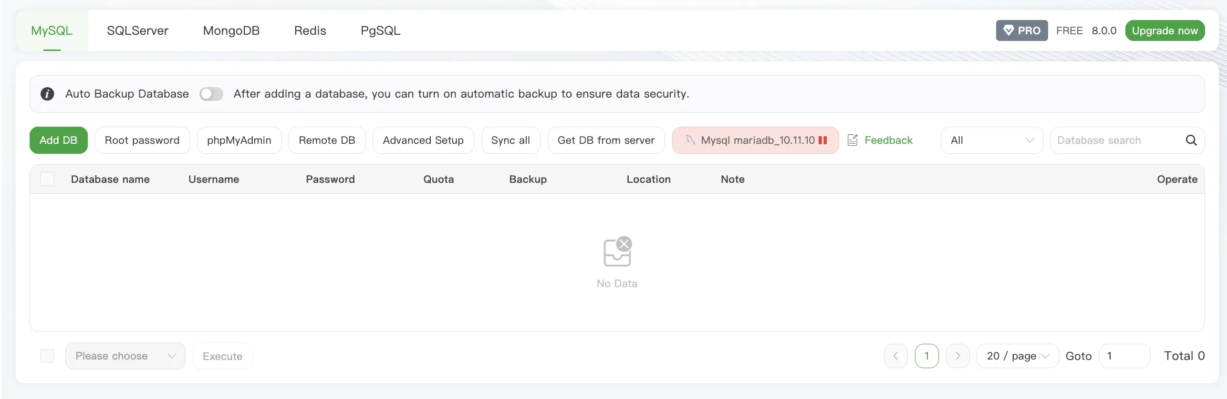Viewport: 1227px width, 399px height.
Task: Switch to the SQLServer tab
Action: tap(137, 30)
